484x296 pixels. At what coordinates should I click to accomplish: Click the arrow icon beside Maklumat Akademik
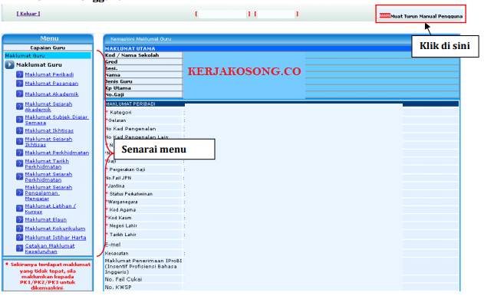pos(20,94)
